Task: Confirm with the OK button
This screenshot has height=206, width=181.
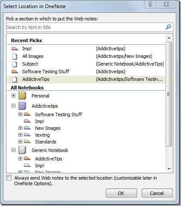Action: (121, 193)
